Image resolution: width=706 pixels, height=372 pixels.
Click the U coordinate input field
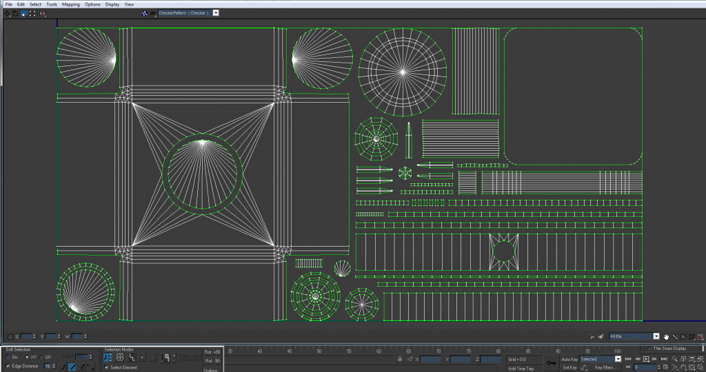(28, 336)
